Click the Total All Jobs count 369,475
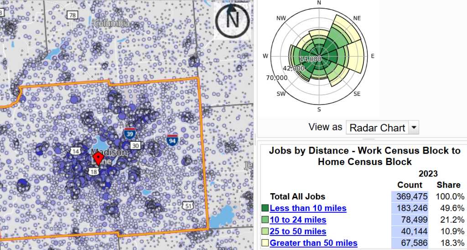The width and height of the screenshot is (467, 250). click(x=410, y=197)
